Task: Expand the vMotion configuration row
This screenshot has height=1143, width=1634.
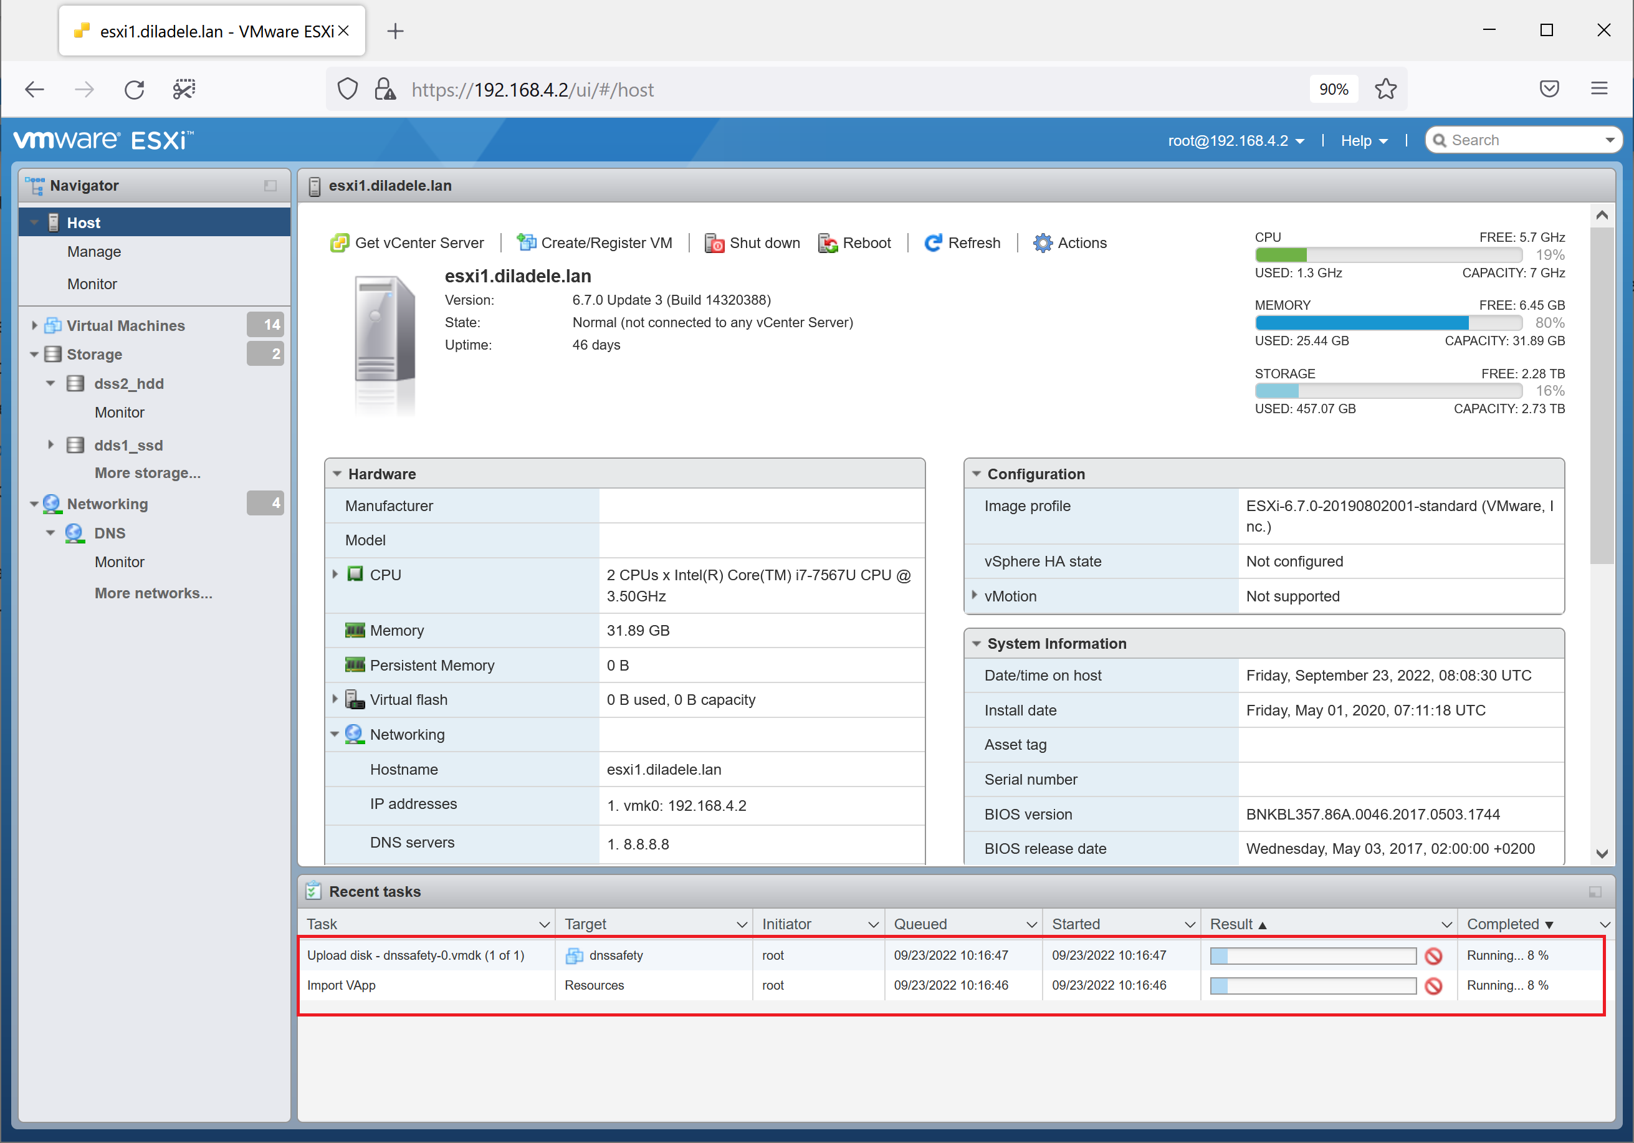Action: pos(974,596)
